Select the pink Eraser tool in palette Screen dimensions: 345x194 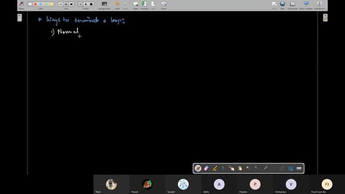click(x=206, y=169)
